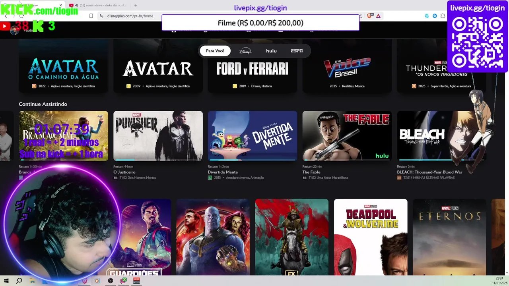Open site settings icon in address bar
This screenshot has width=509, height=286.
point(101,16)
